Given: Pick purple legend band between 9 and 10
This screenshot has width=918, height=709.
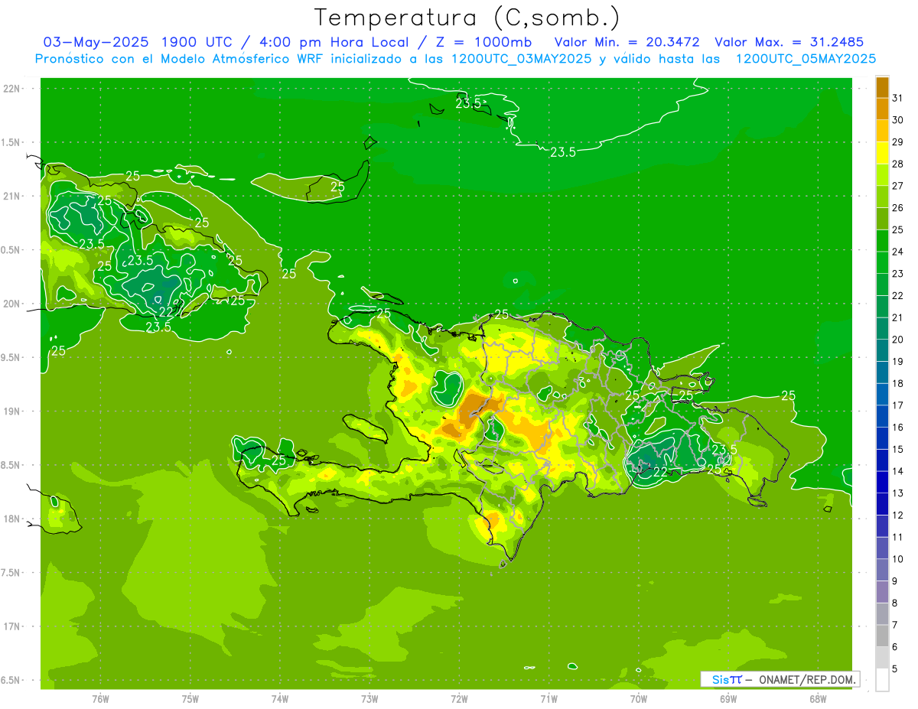Looking at the screenshot, I should click(x=882, y=570).
